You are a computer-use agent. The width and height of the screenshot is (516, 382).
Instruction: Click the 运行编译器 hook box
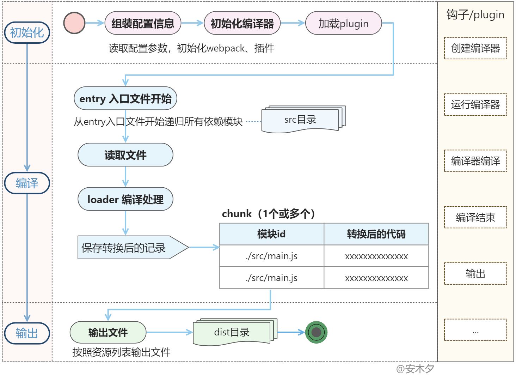tap(475, 104)
